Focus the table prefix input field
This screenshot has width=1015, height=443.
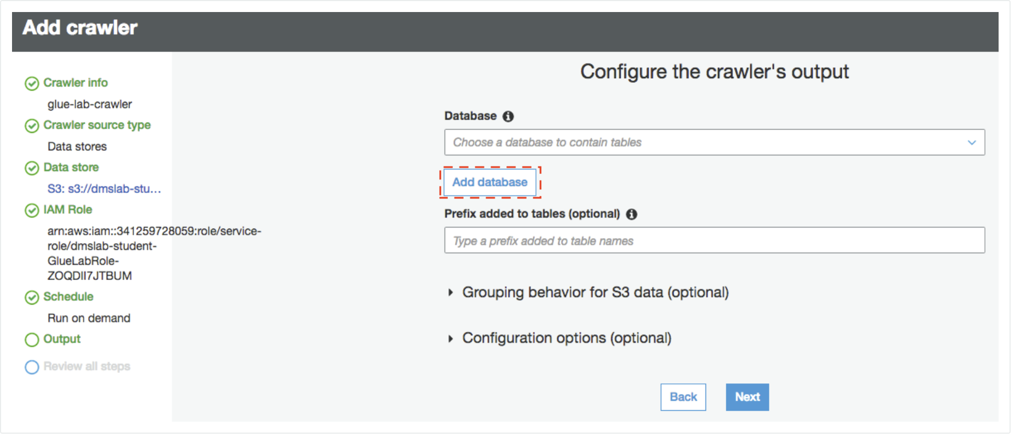click(714, 241)
